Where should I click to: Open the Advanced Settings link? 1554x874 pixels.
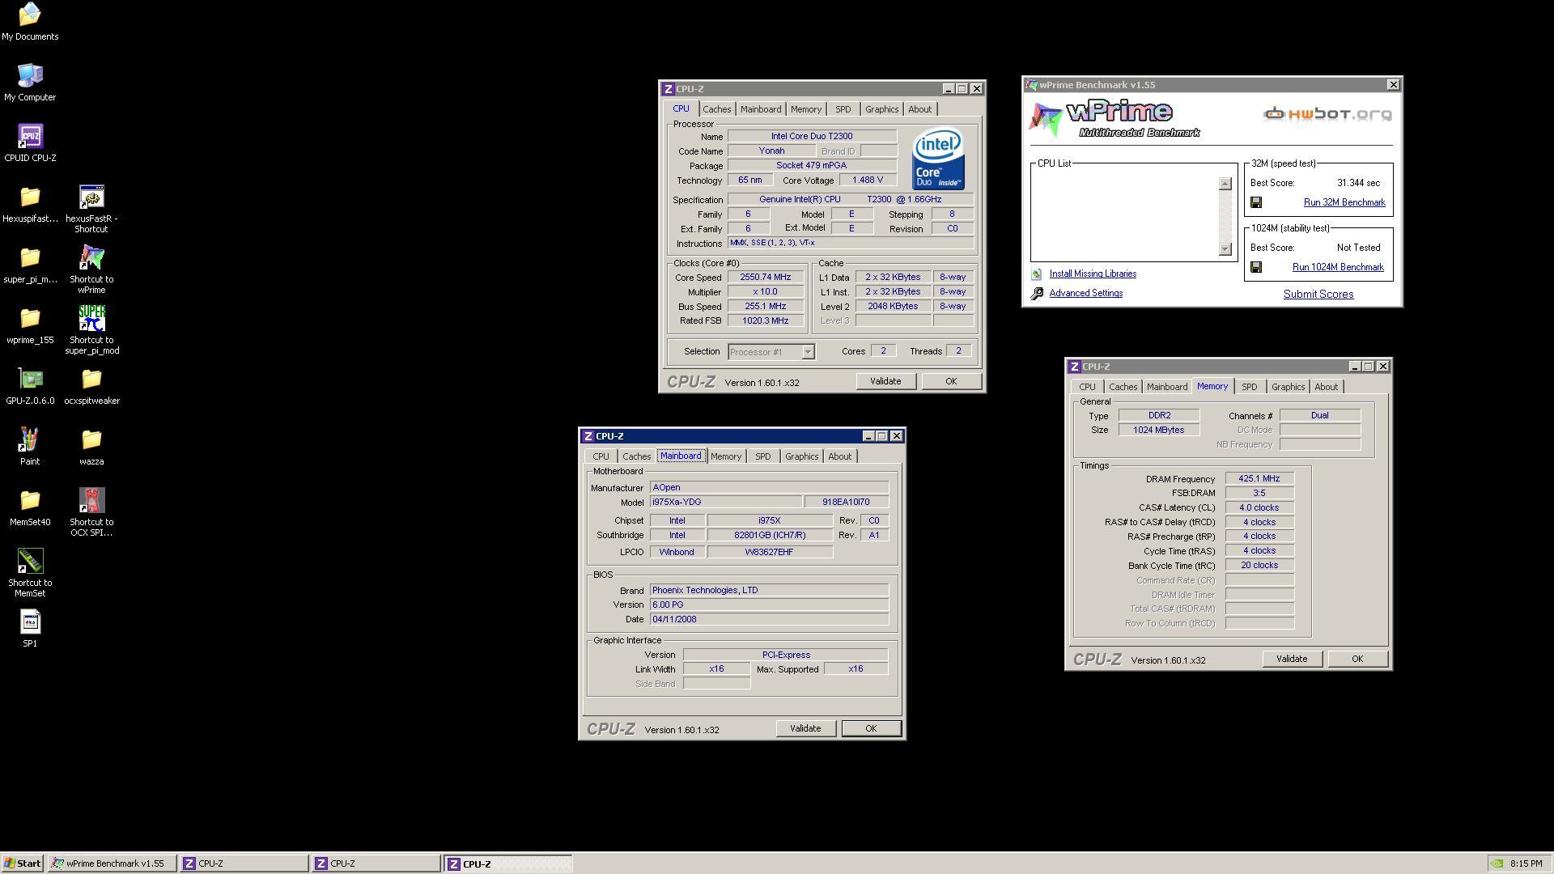[x=1085, y=293]
